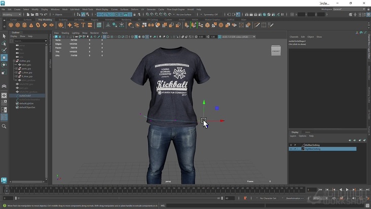Open the Modeling menu set dropdown
The image size is (371, 209).
[x=12, y=14]
